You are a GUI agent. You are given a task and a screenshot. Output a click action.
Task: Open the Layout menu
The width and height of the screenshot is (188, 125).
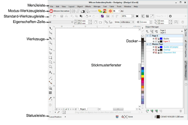pyautogui.click(x=71, y=6)
